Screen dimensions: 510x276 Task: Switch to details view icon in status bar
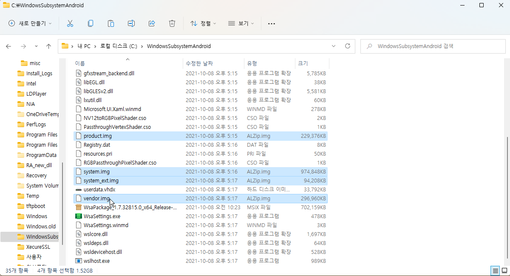tap(495, 270)
